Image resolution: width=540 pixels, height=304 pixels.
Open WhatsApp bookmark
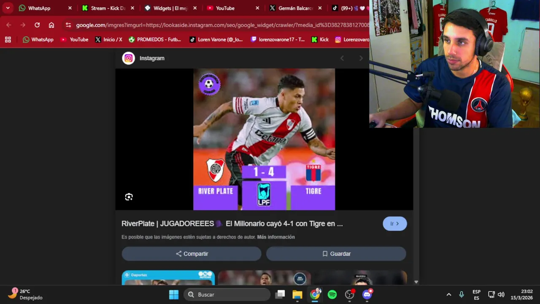point(38,39)
